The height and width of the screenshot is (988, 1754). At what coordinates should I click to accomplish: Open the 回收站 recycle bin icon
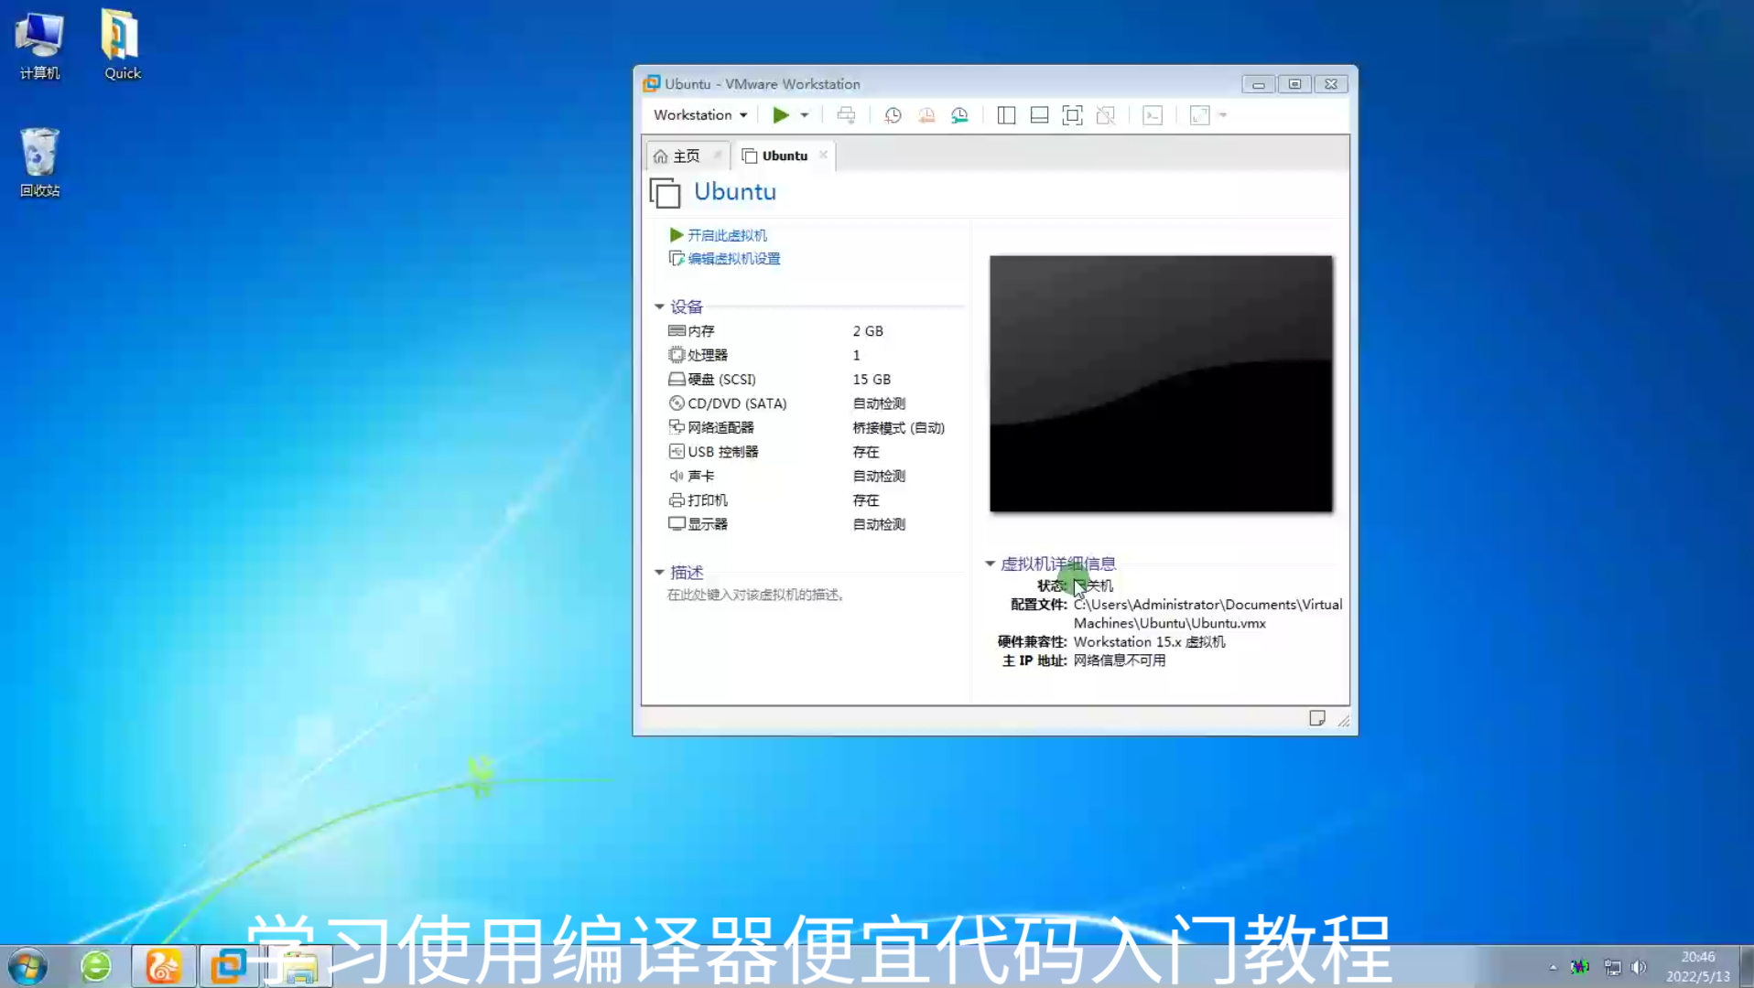tap(39, 163)
